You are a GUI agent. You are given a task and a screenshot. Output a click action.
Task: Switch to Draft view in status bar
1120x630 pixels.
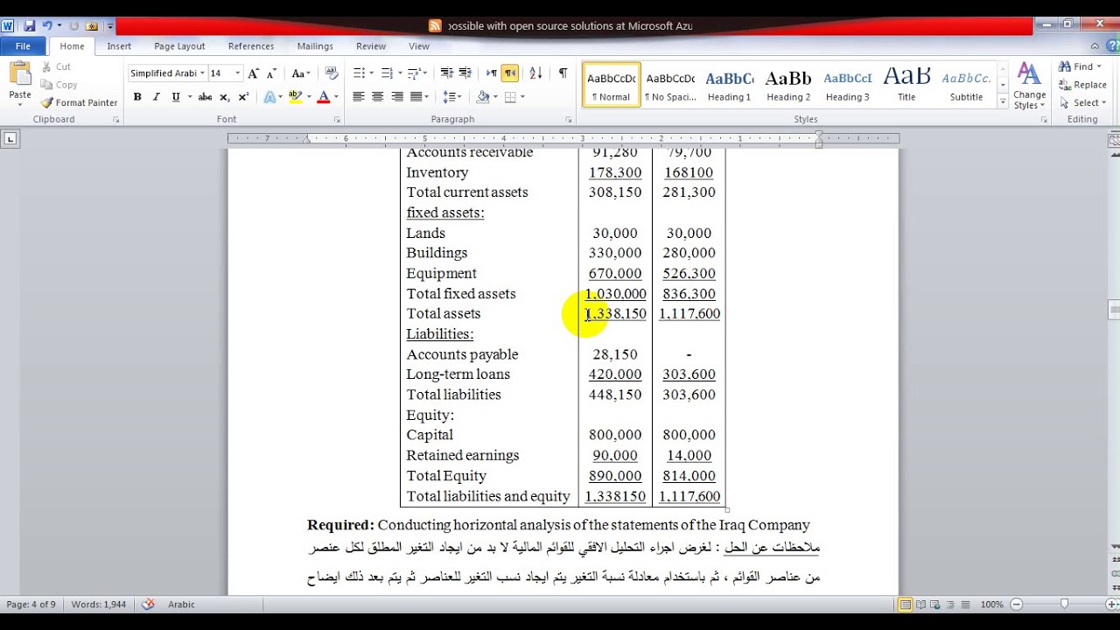click(965, 605)
